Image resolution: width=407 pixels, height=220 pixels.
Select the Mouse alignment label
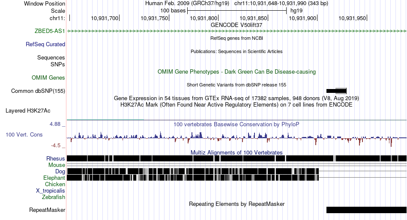[x=57, y=165]
